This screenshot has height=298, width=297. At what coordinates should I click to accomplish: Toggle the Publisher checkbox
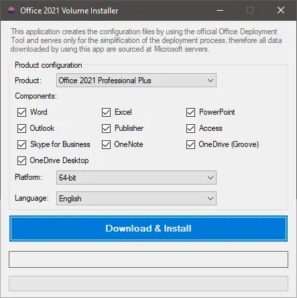click(x=106, y=128)
